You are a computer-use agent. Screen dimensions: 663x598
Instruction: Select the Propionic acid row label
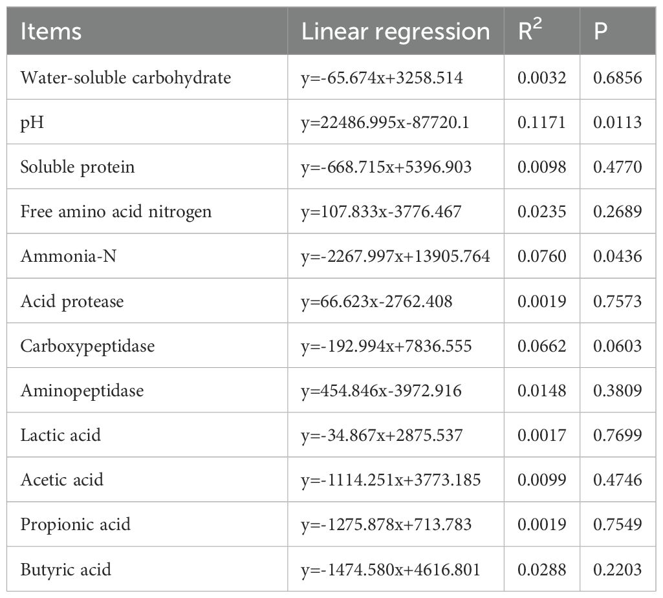[x=75, y=525]
